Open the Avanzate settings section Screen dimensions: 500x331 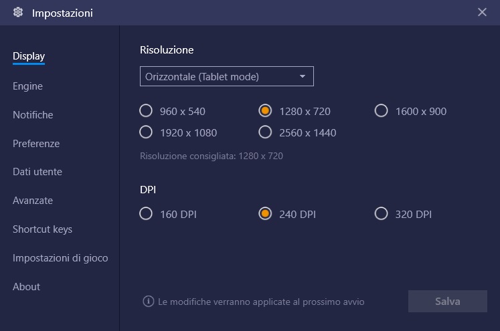tap(33, 201)
